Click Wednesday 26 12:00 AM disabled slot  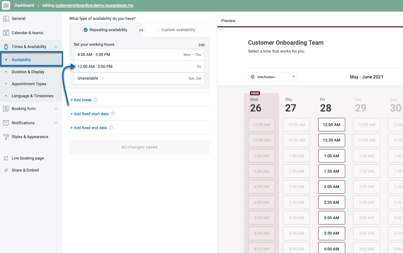pos(262,125)
